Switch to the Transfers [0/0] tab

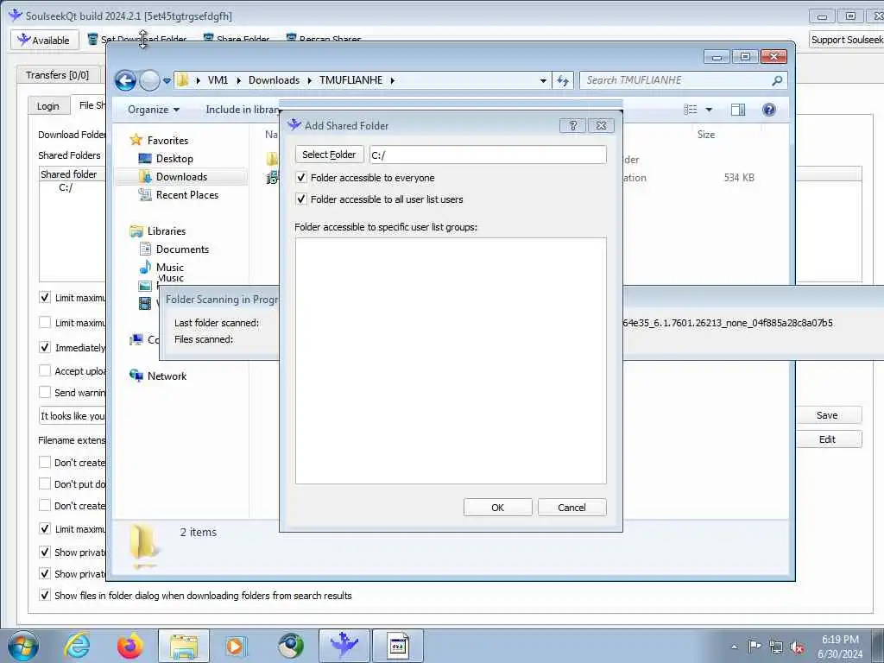pos(57,75)
